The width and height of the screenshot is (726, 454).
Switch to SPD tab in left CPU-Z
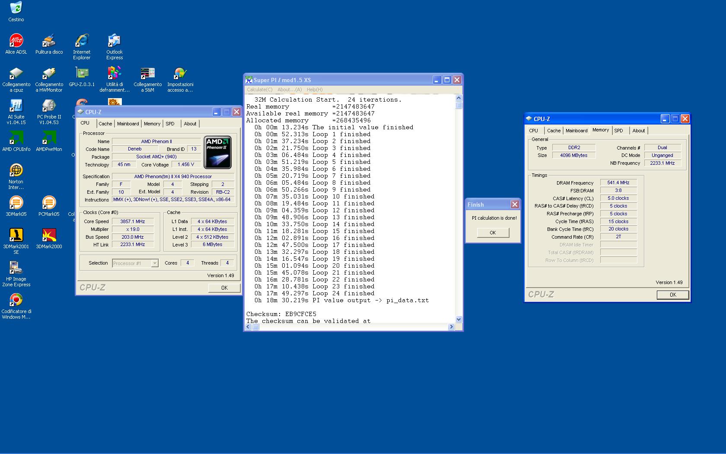170,124
